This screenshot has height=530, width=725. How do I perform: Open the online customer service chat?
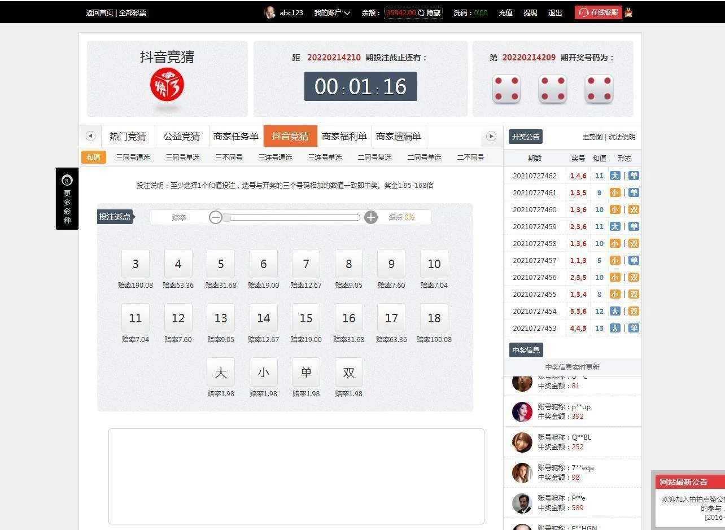pyautogui.click(x=598, y=12)
